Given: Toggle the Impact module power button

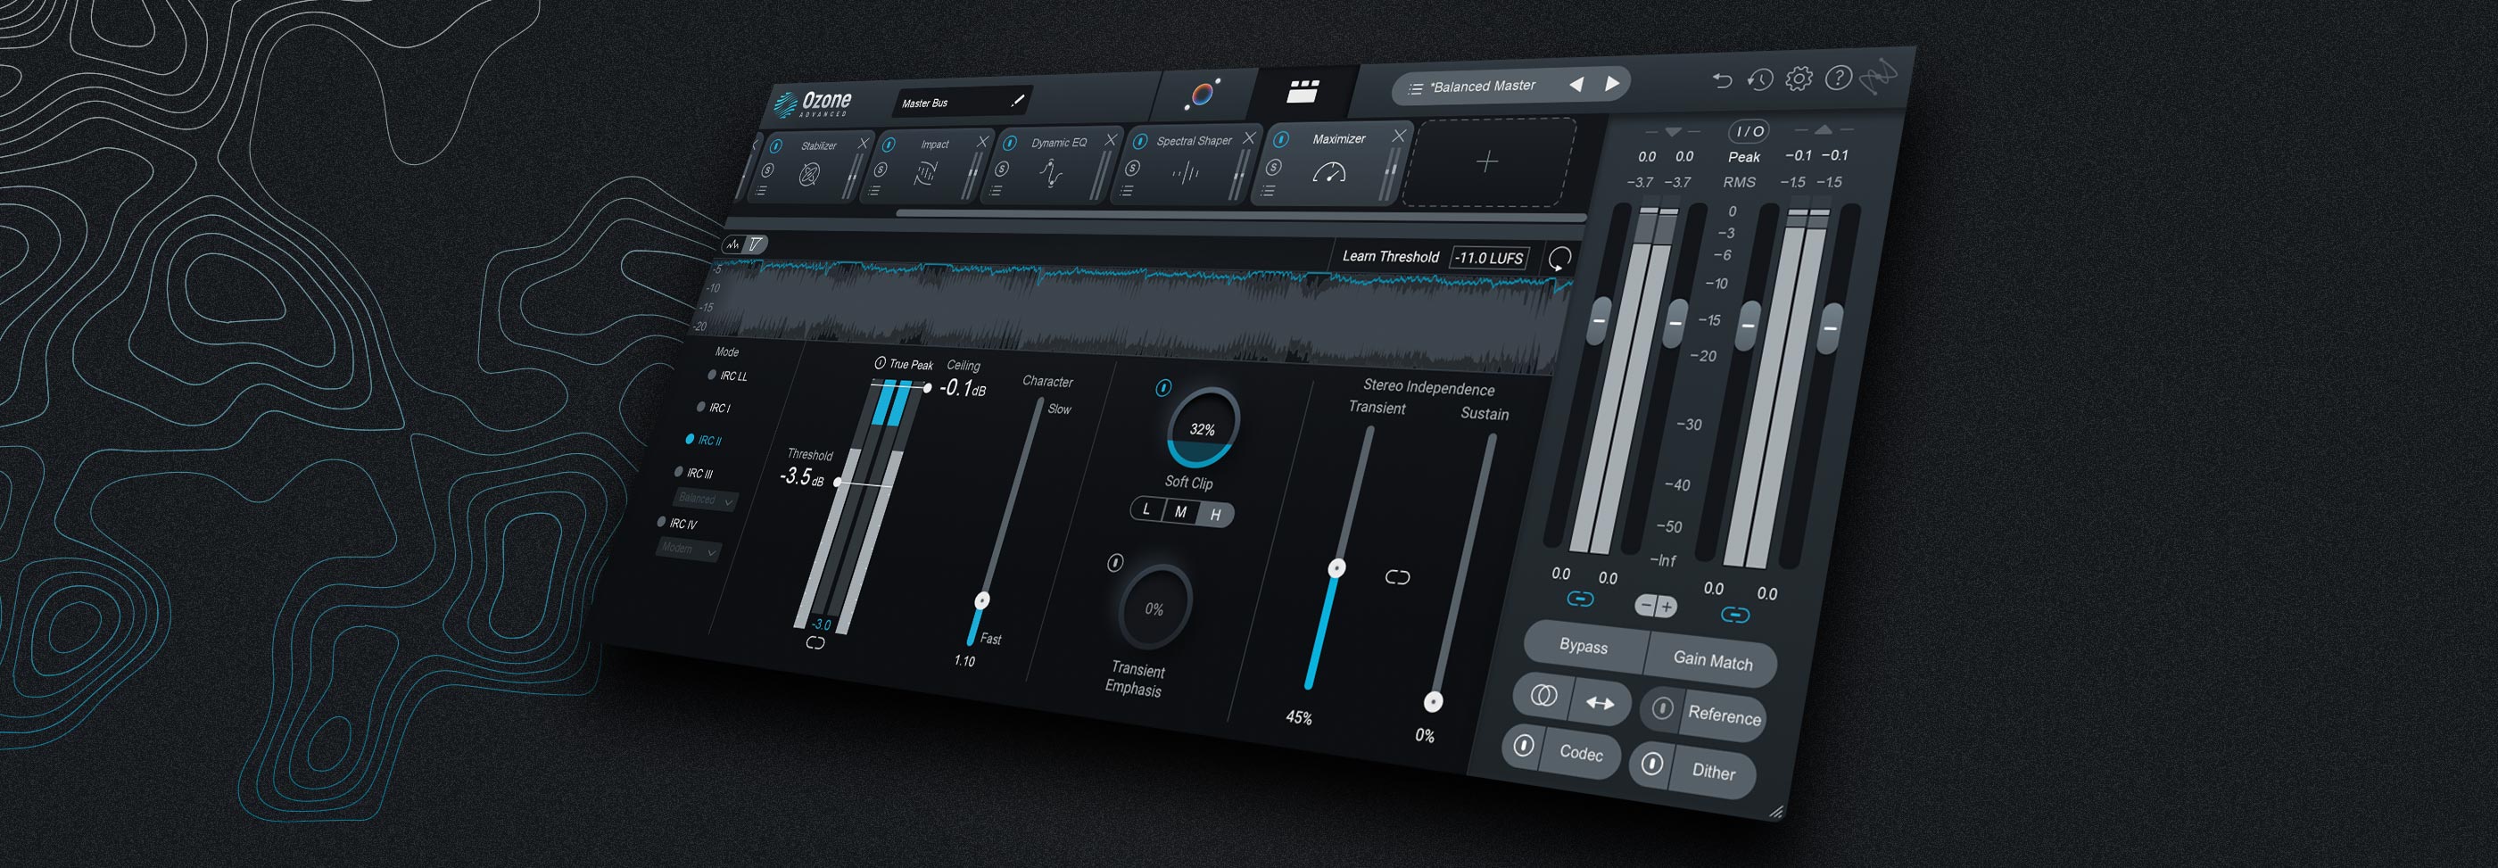Looking at the screenshot, I should [889, 145].
